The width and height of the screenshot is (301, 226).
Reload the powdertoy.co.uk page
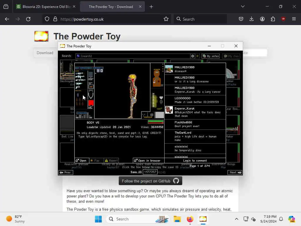[28, 19]
